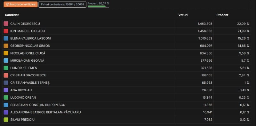Screen dimensions: 256x126
Task: Click the 'Procent' column header
Action: click(222, 15)
